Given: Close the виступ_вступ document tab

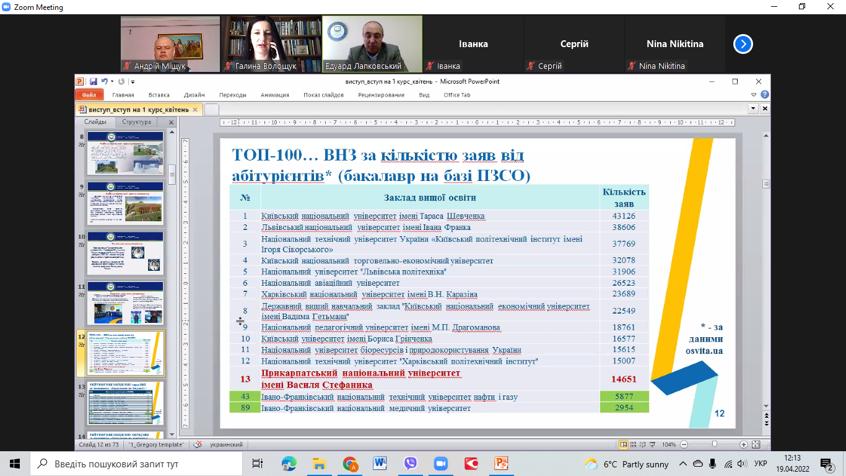Looking at the screenshot, I should tap(195, 110).
